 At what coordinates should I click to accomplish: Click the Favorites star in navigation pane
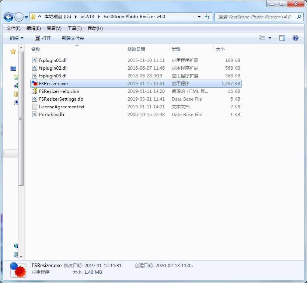pyautogui.click(x=13, y=52)
